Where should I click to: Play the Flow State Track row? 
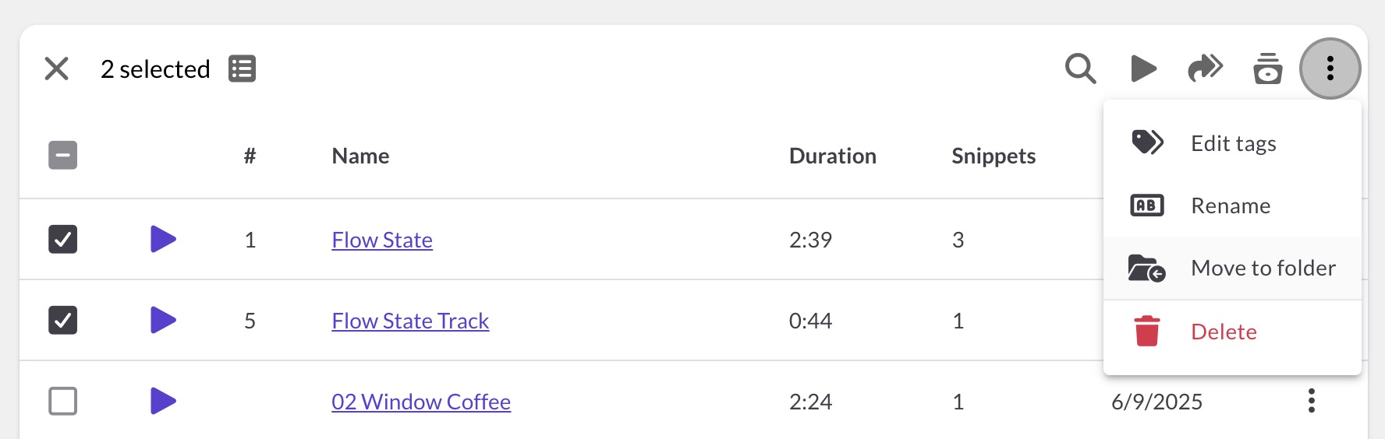[x=163, y=320]
